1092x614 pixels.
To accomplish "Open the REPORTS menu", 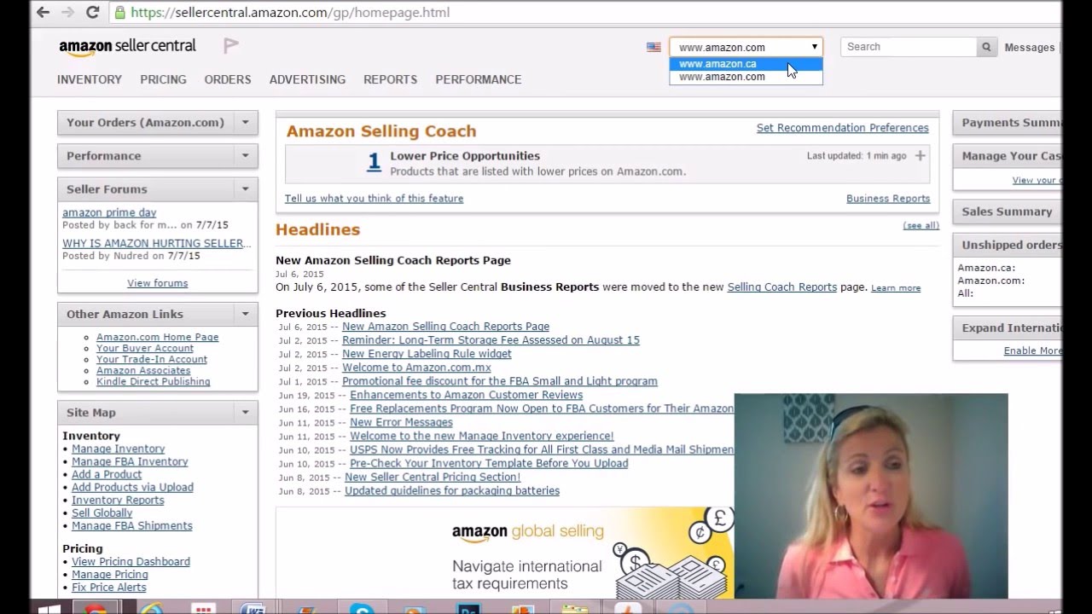I will [390, 79].
